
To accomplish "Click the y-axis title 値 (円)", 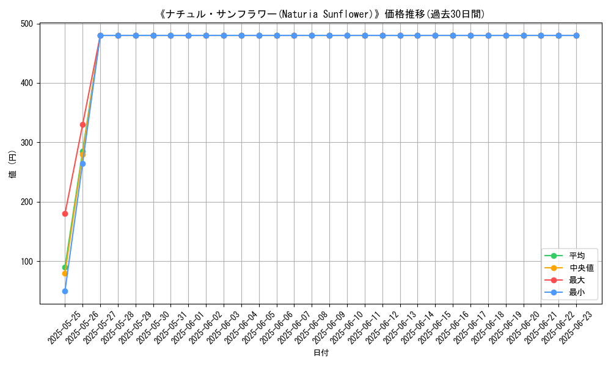I will [x=12, y=163].
